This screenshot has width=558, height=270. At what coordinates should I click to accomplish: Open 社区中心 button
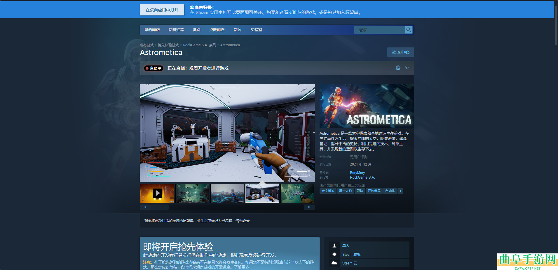(x=401, y=52)
